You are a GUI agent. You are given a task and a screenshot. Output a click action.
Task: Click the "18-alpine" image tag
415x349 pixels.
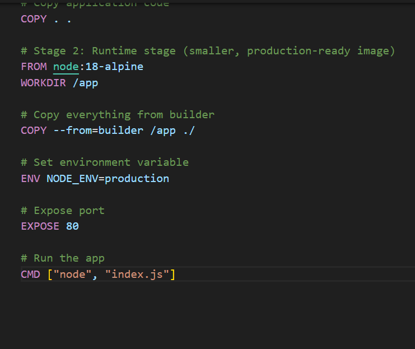click(x=114, y=67)
